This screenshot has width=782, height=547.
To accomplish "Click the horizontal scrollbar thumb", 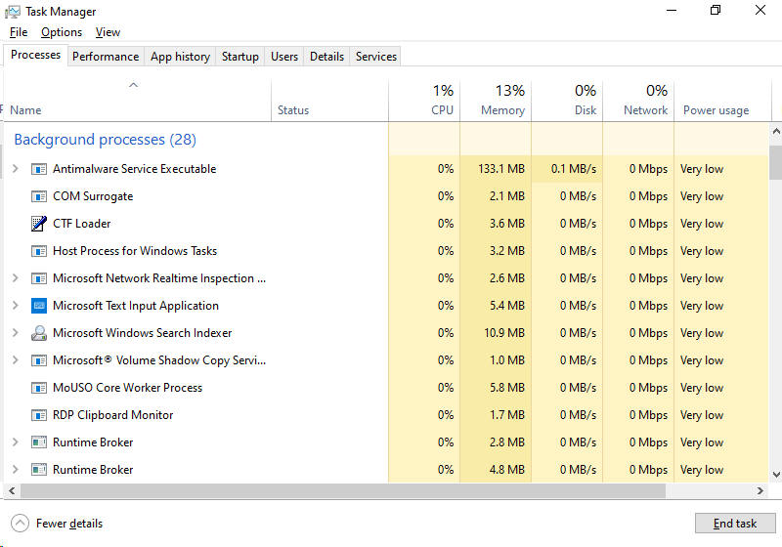I will tap(343, 490).
